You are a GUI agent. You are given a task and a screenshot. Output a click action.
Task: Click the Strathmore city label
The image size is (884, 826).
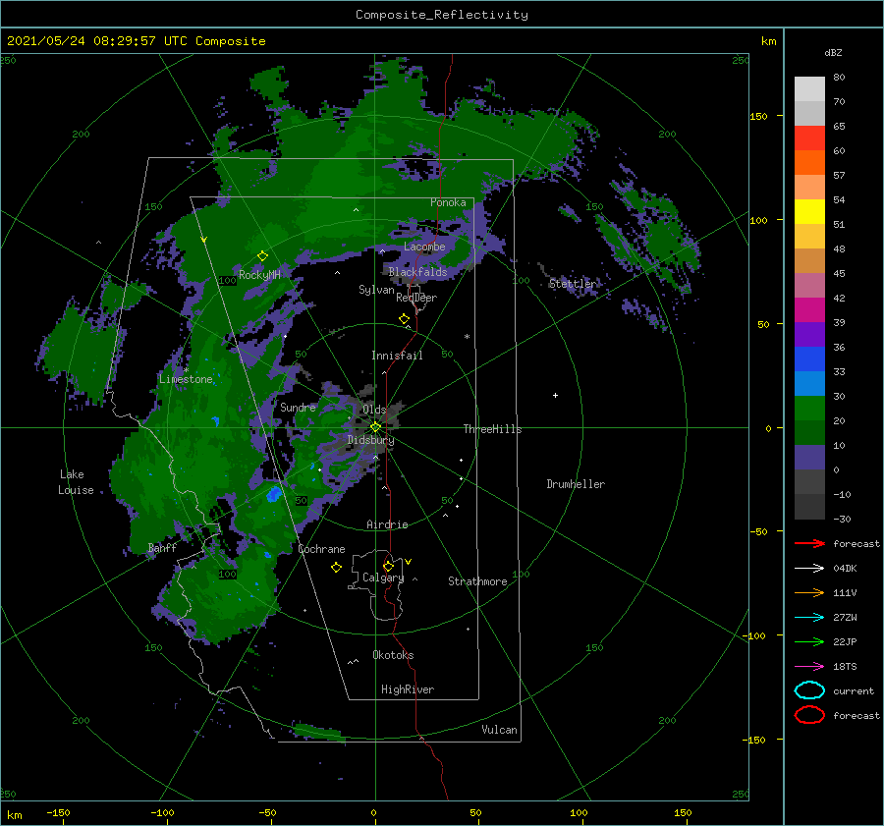coord(477,581)
